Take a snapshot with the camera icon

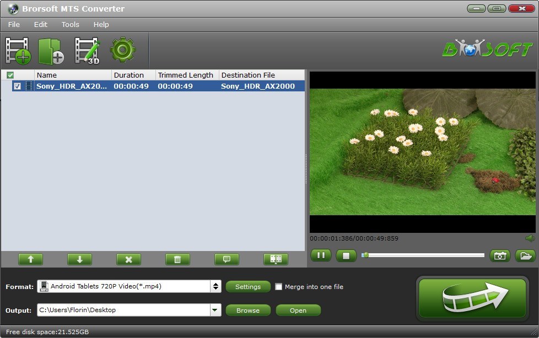click(500, 256)
